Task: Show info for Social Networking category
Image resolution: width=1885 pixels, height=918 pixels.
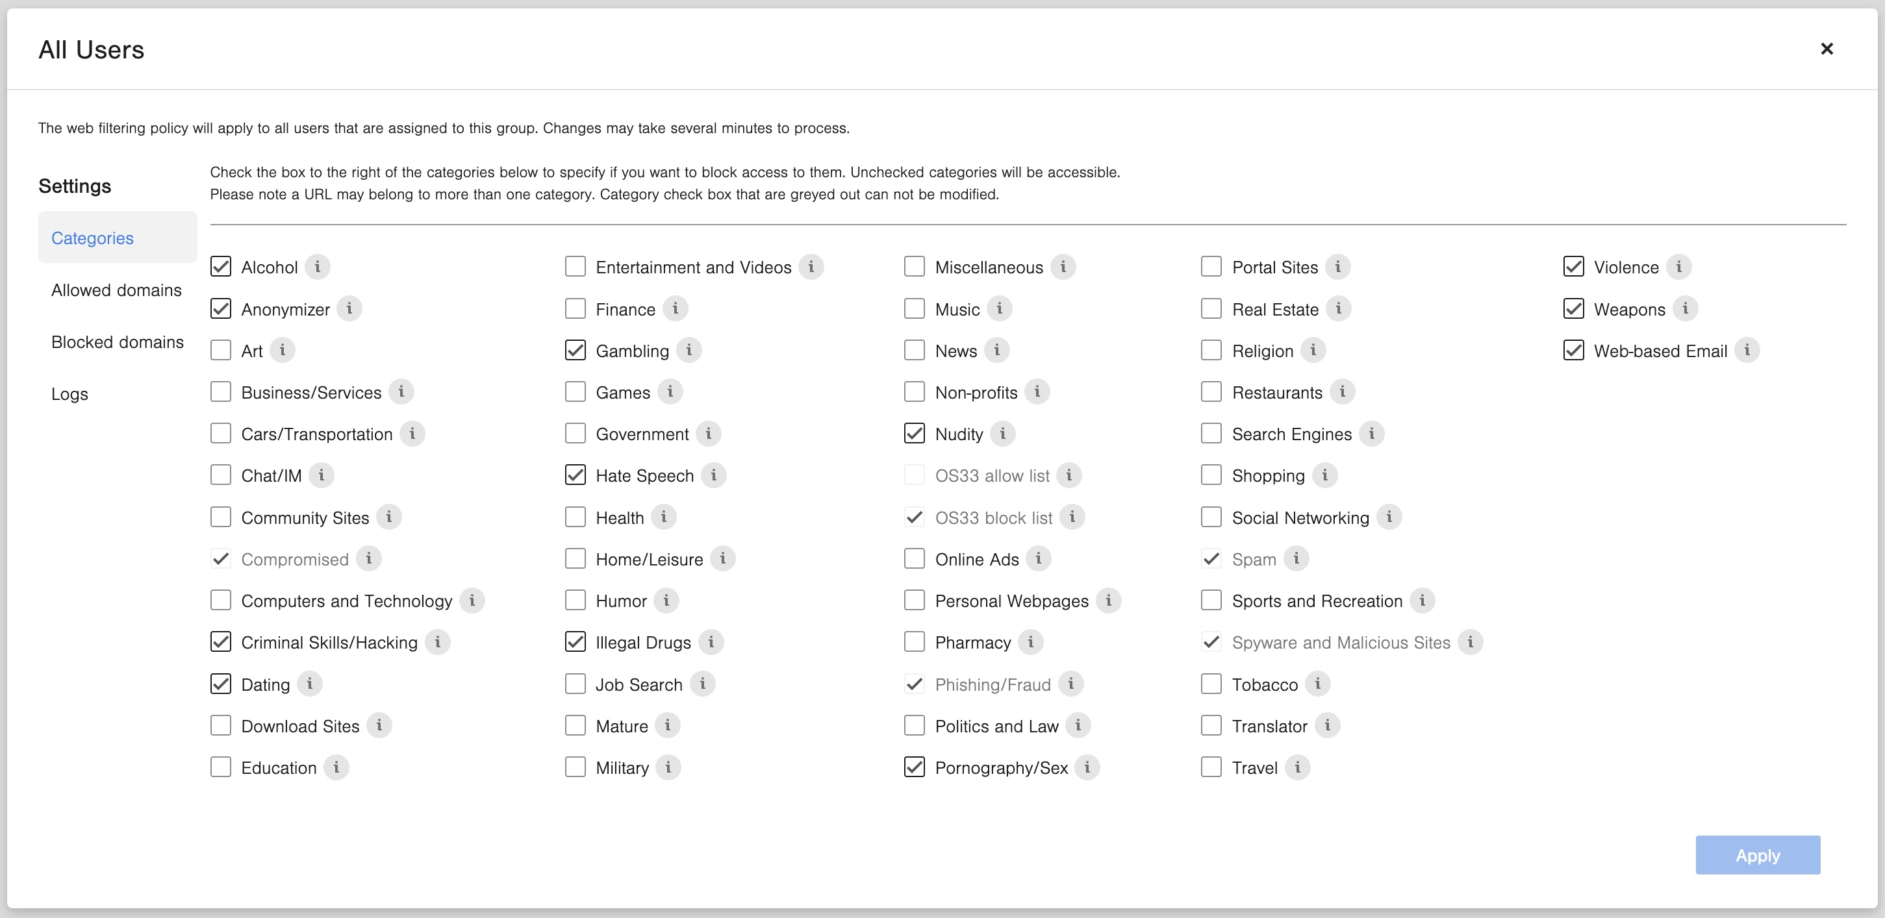Action: click(1389, 517)
